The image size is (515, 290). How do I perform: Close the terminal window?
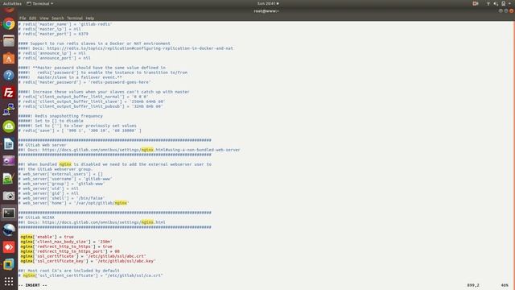(x=512, y=10)
